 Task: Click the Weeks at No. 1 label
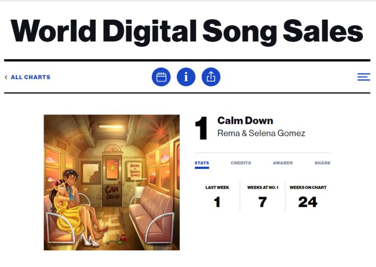[262, 187]
